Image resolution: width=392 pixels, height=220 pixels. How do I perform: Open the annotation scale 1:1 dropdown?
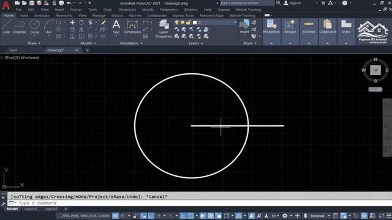[276, 216]
